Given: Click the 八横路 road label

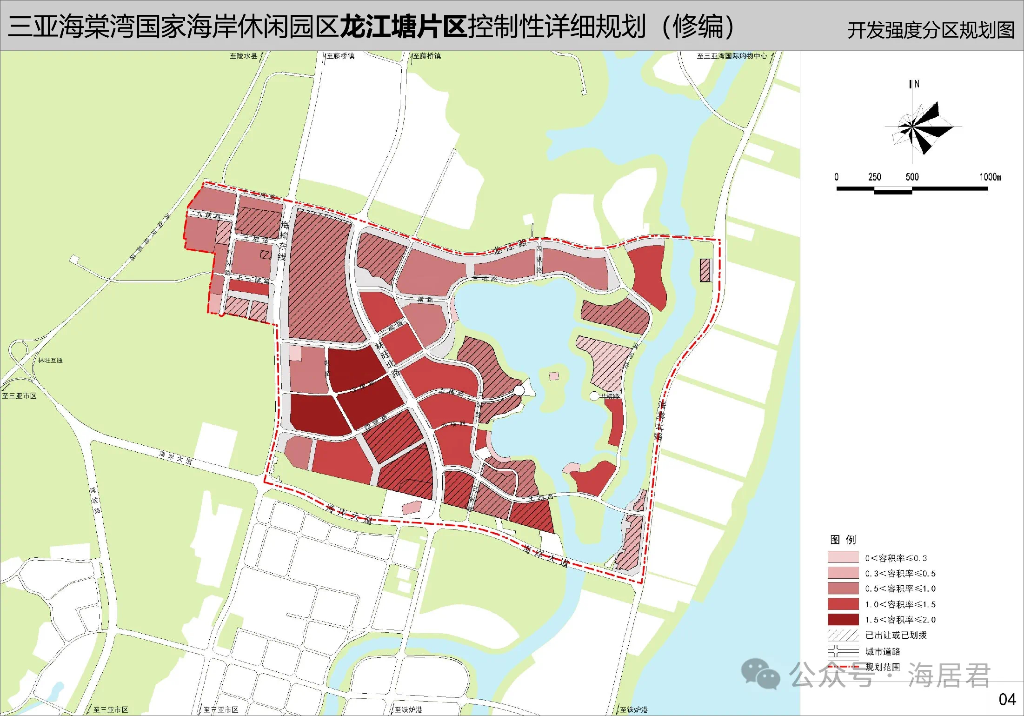Looking at the screenshot, I should tap(610, 396).
